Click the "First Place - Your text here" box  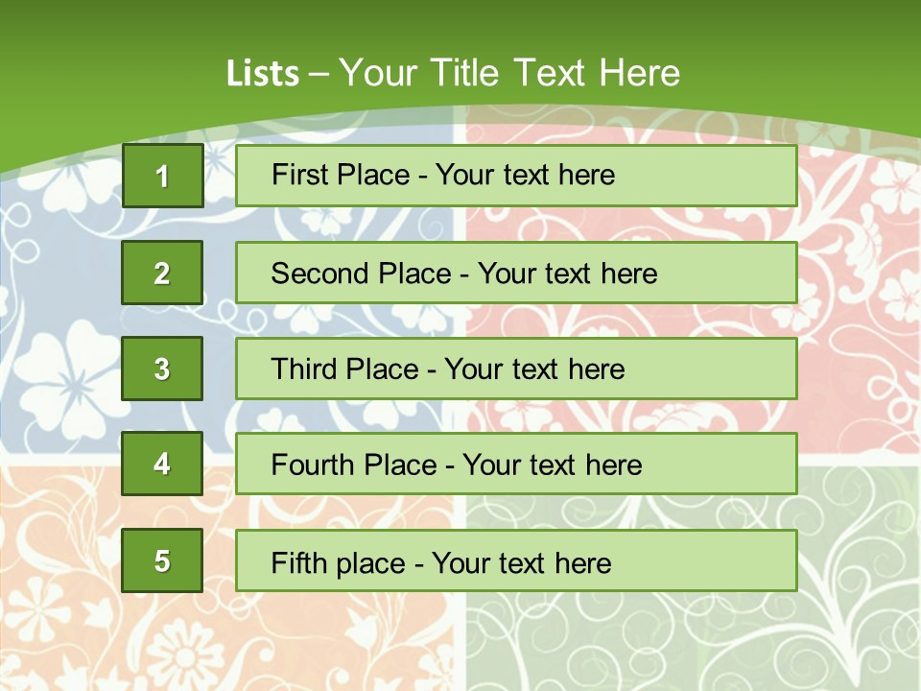[516, 176]
